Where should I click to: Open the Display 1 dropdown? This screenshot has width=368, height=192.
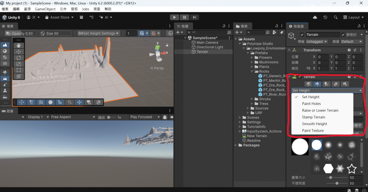pos(37,117)
